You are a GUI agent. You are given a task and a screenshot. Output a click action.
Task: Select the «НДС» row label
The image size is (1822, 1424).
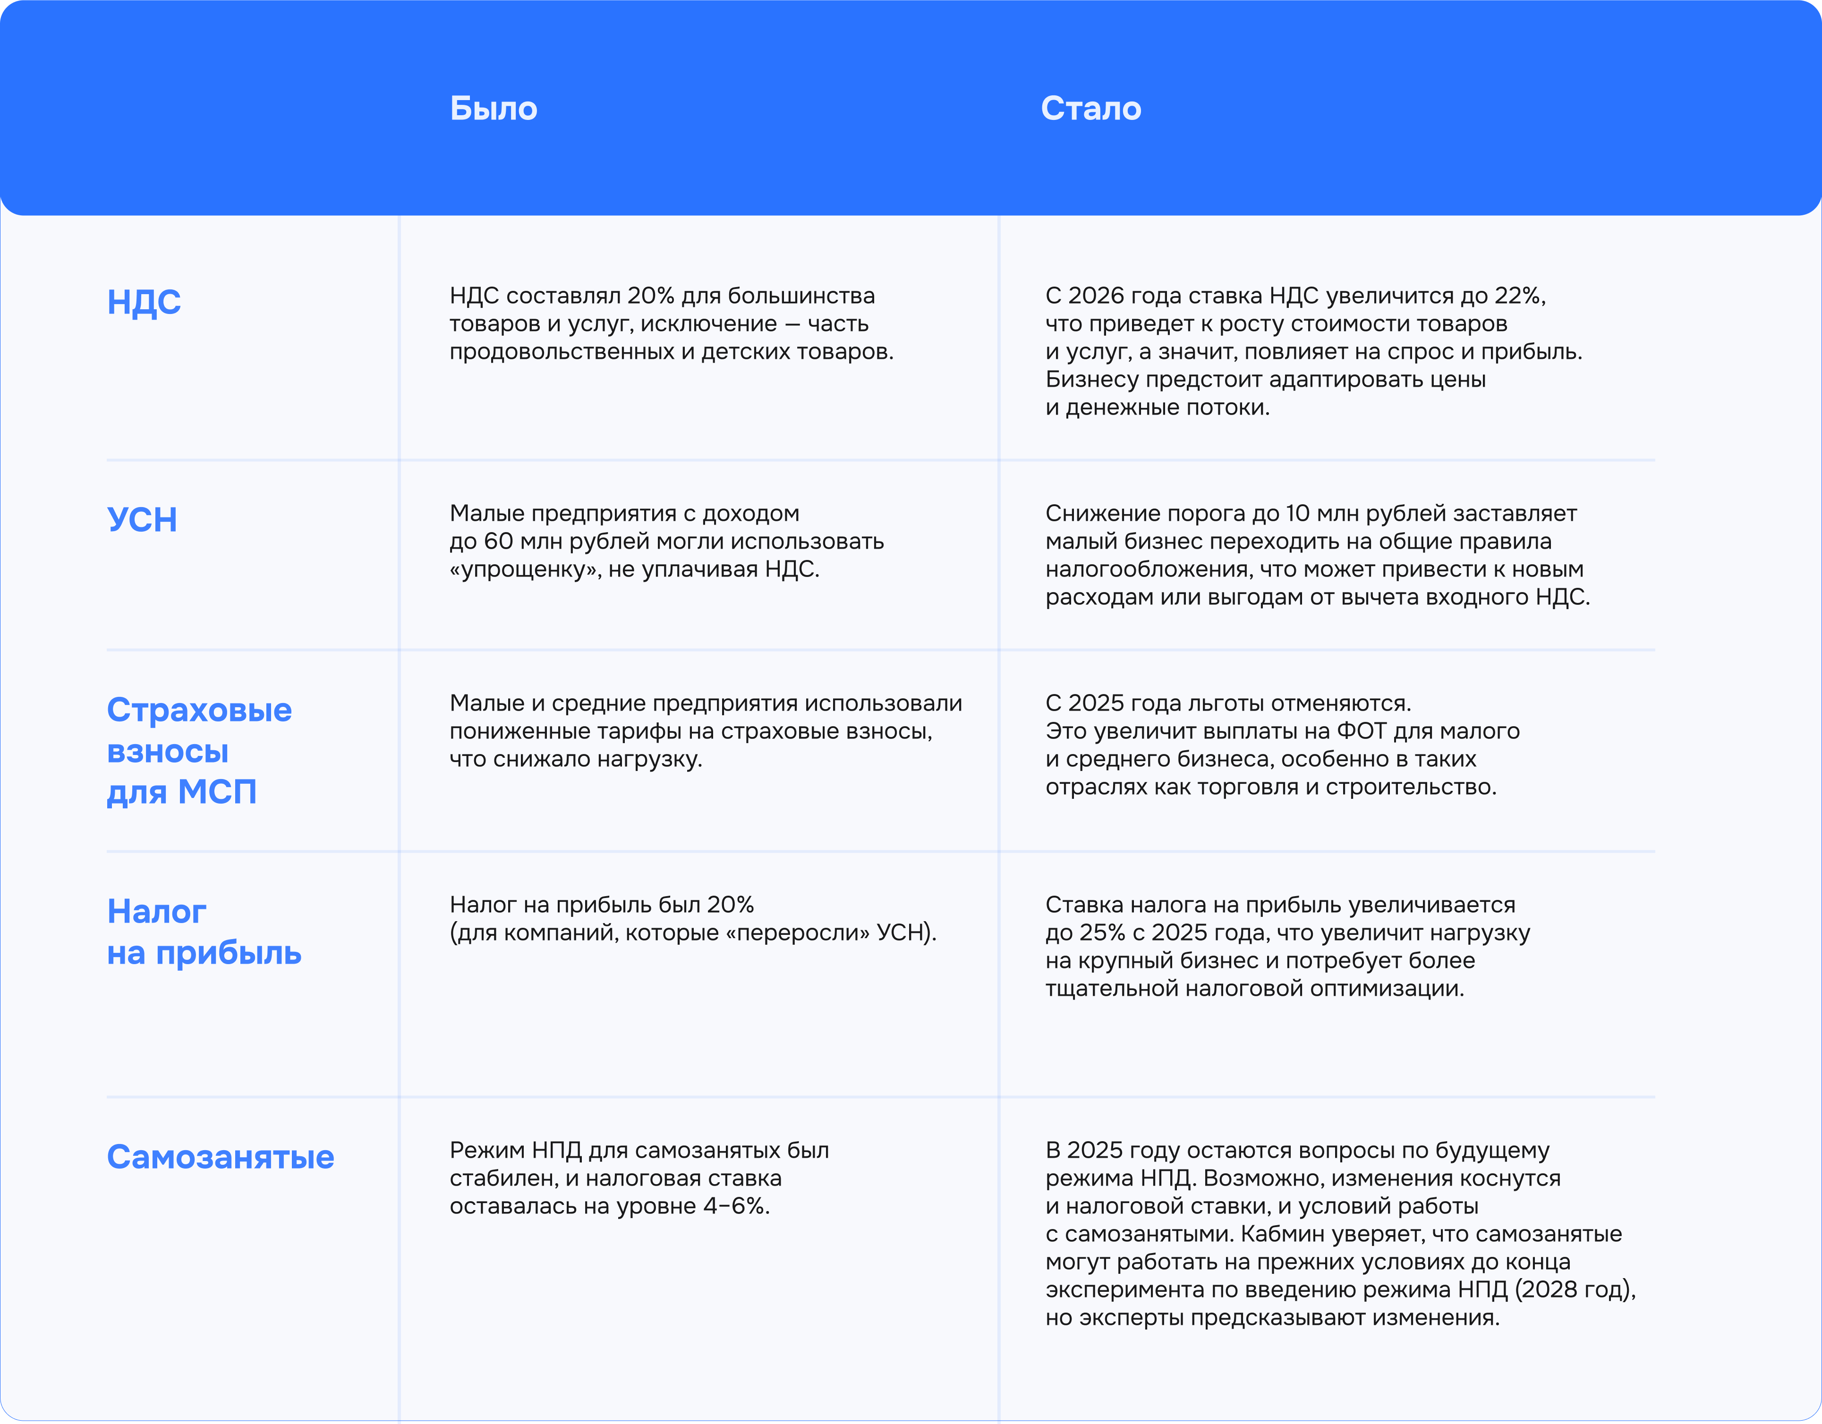coord(144,302)
